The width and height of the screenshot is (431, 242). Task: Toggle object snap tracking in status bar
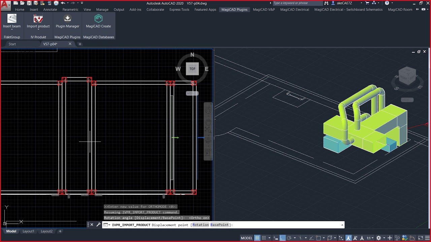311,238
